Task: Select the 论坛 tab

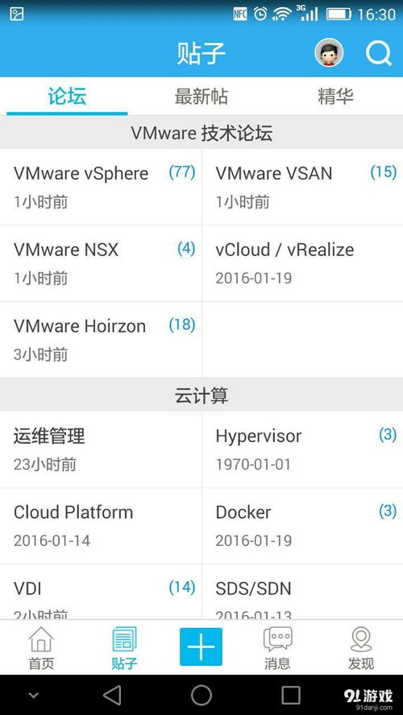Action: point(67,97)
